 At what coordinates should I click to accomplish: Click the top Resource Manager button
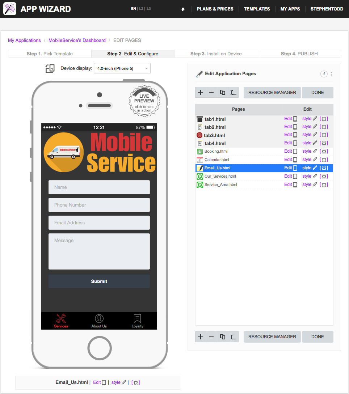click(x=272, y=93)
